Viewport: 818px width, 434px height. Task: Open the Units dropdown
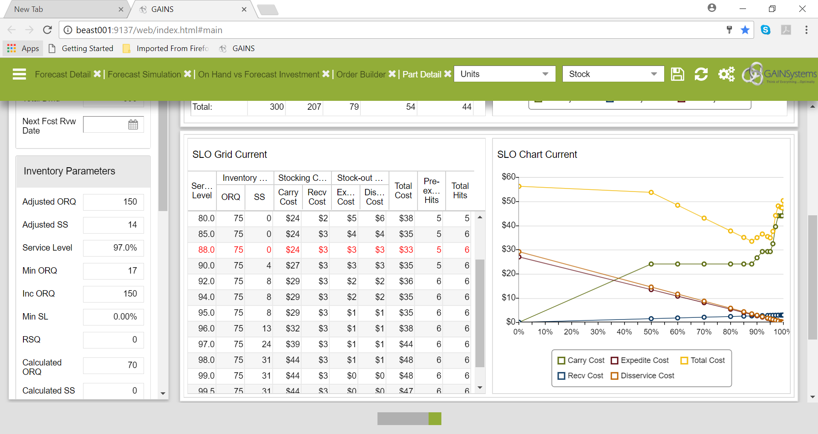[x=504, y=74]
